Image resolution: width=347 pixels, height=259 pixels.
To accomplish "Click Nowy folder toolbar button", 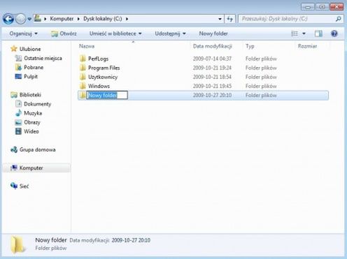I will pyautogui.click(x=213, y=34).
